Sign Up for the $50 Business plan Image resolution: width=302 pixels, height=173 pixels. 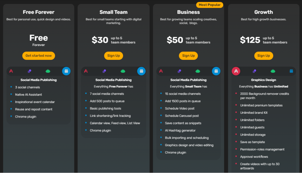(188, 56)
